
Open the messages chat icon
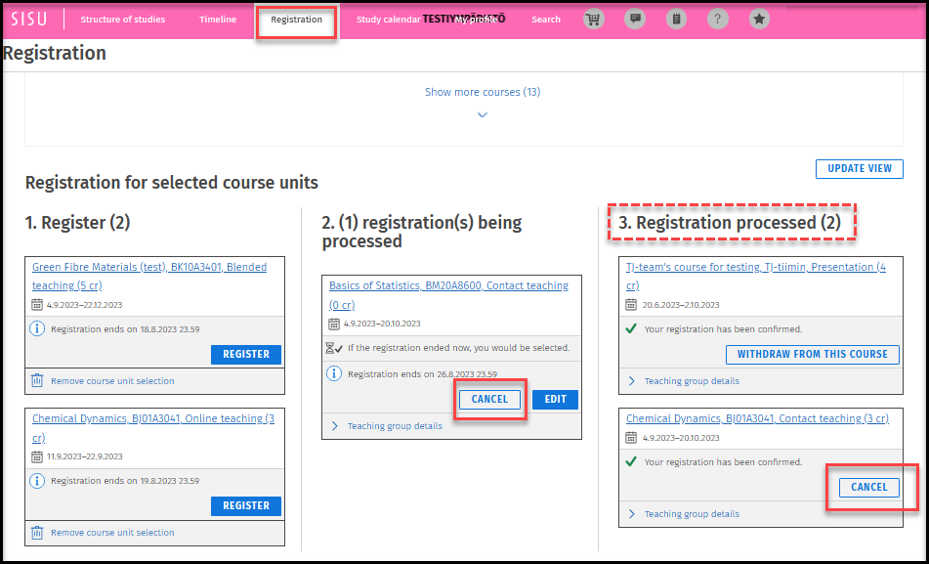coord(635,19)
